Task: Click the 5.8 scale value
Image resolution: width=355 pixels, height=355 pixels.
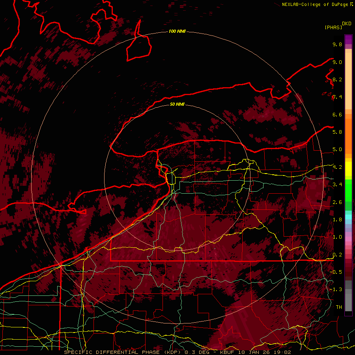Action: coord(337,132)
